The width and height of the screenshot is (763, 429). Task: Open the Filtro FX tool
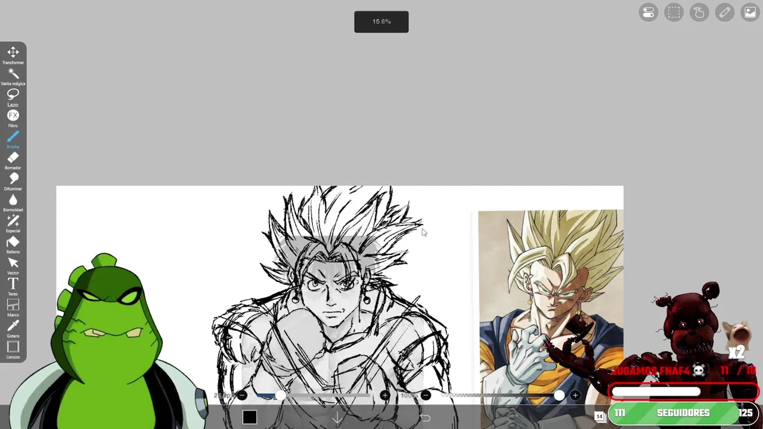(13, 119)
